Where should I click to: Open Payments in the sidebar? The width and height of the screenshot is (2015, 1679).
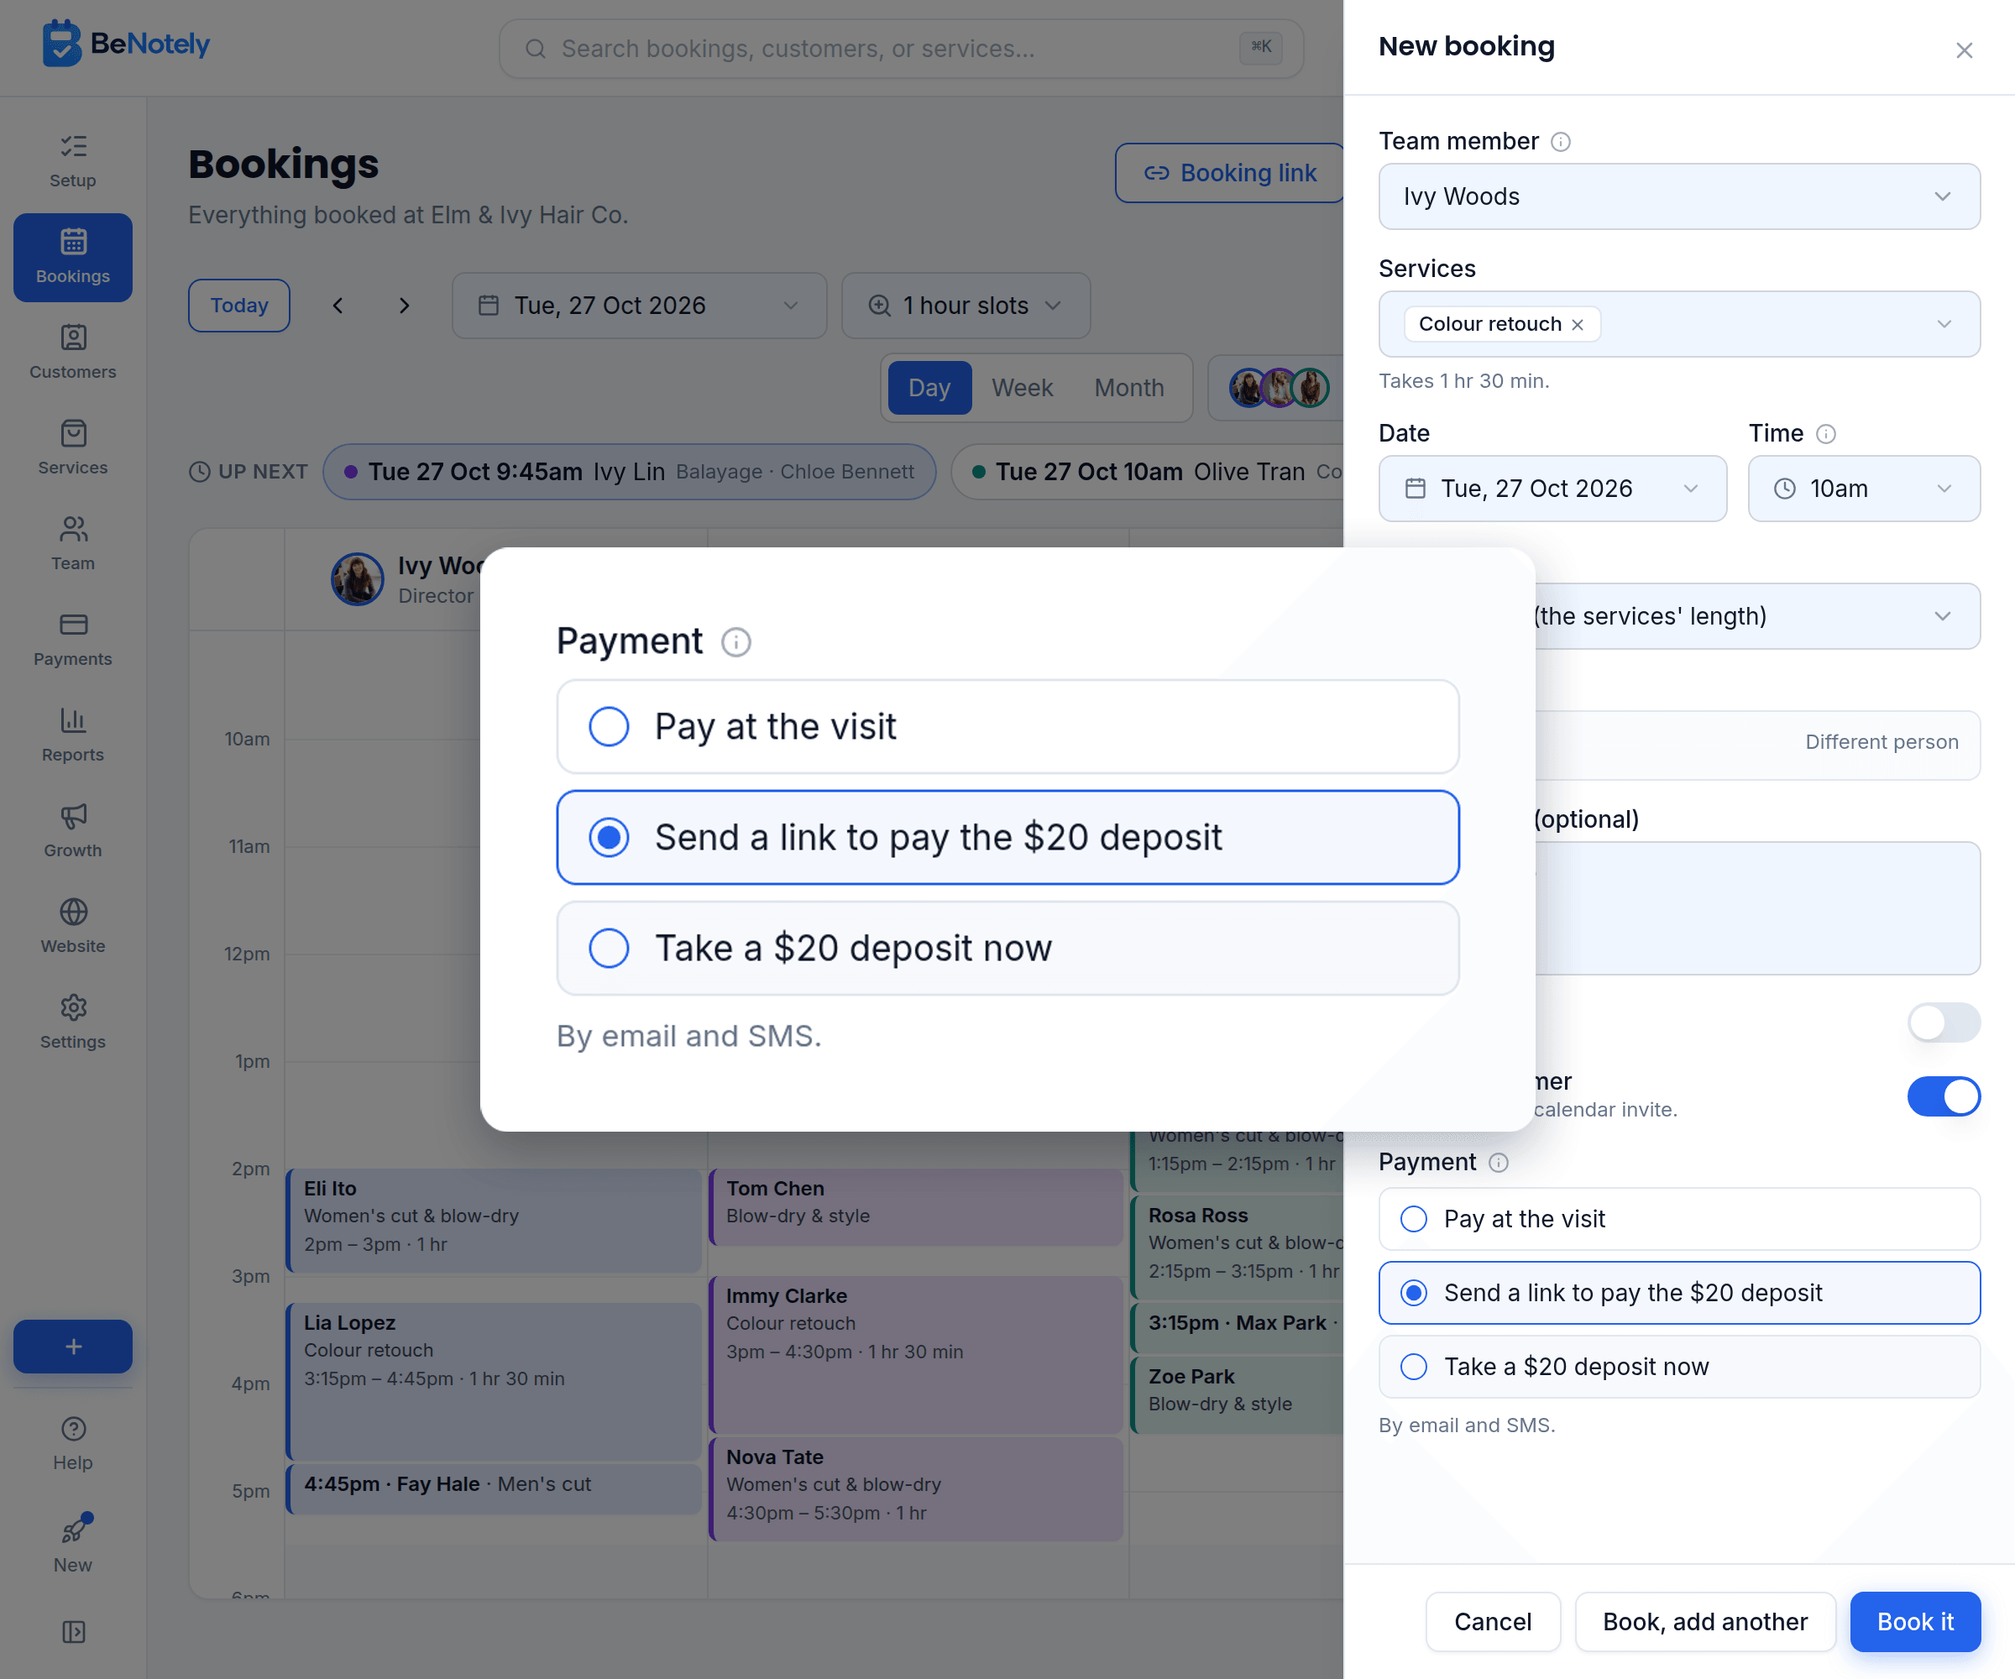73,640
